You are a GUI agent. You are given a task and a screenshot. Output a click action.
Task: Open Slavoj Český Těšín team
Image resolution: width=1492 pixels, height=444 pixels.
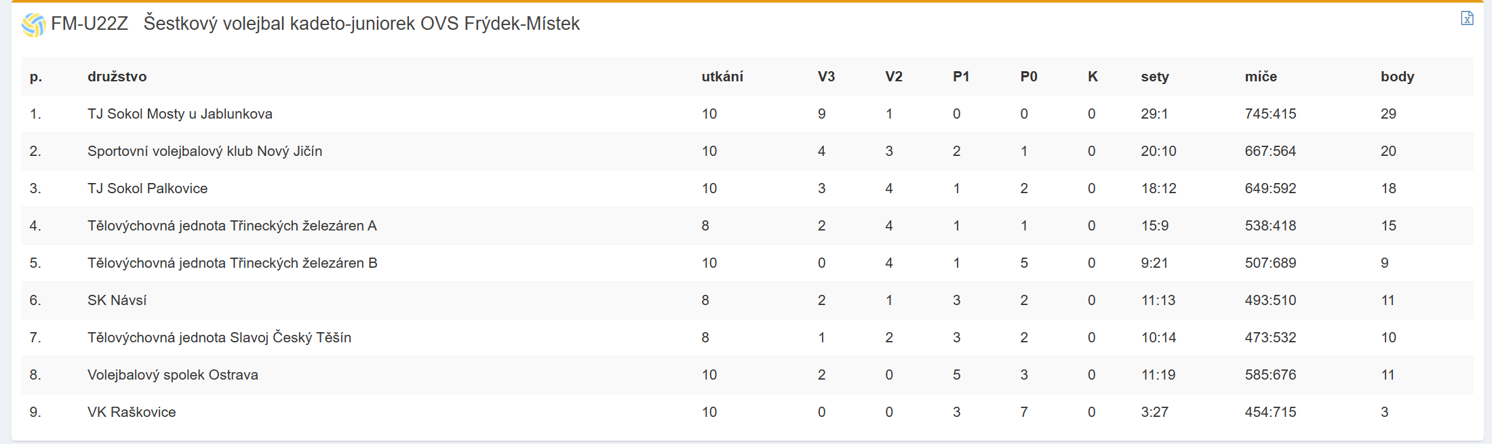click(219, 338)
